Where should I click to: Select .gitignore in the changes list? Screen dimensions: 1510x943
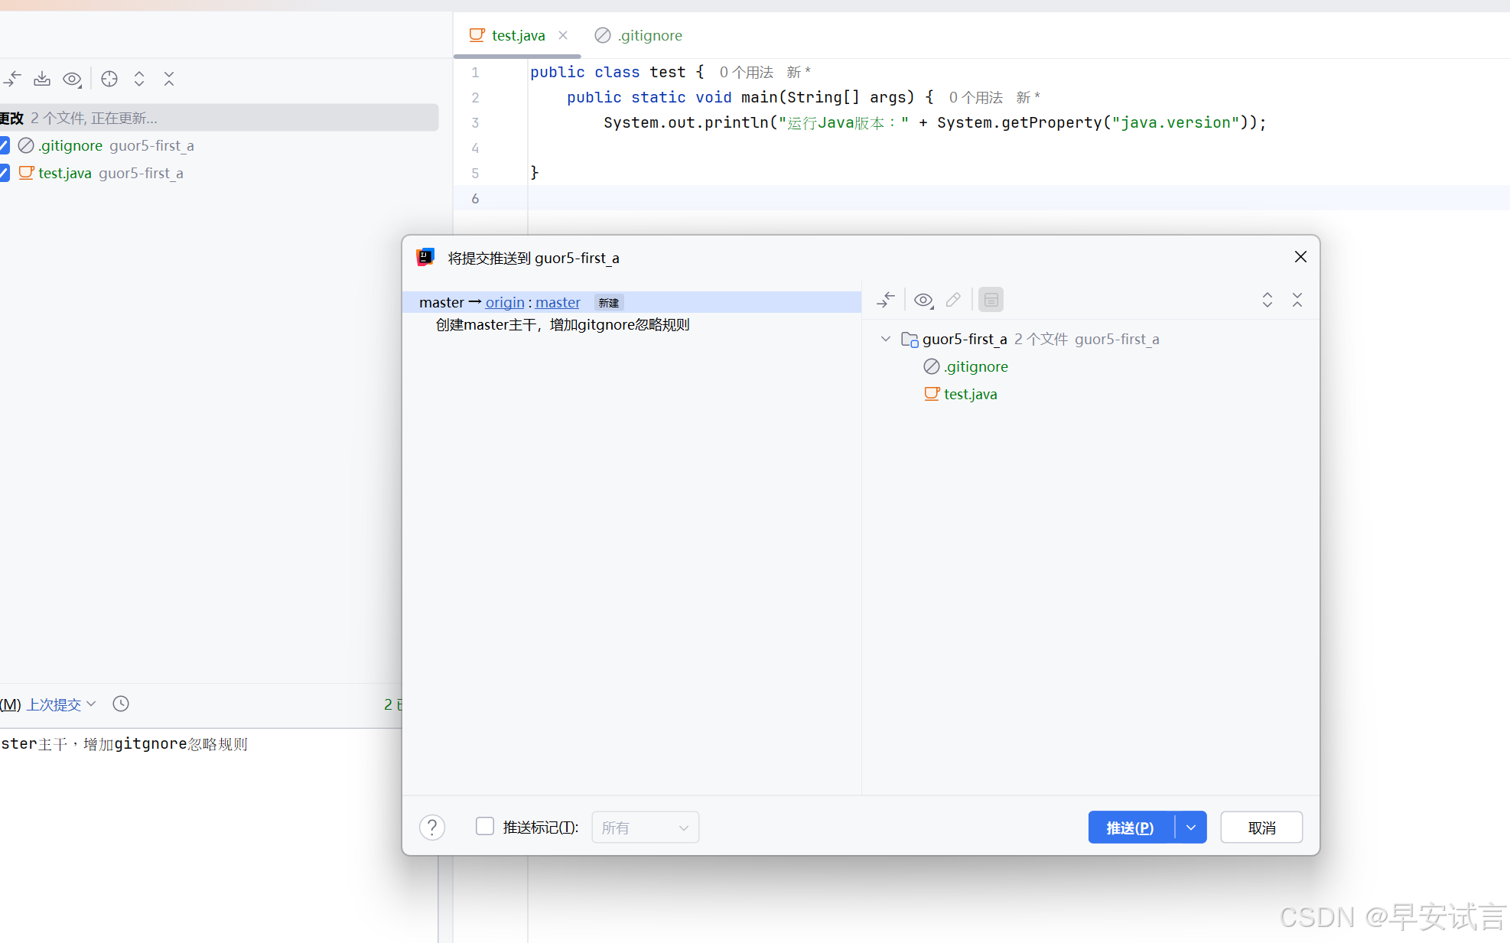(x=70, y=145)
